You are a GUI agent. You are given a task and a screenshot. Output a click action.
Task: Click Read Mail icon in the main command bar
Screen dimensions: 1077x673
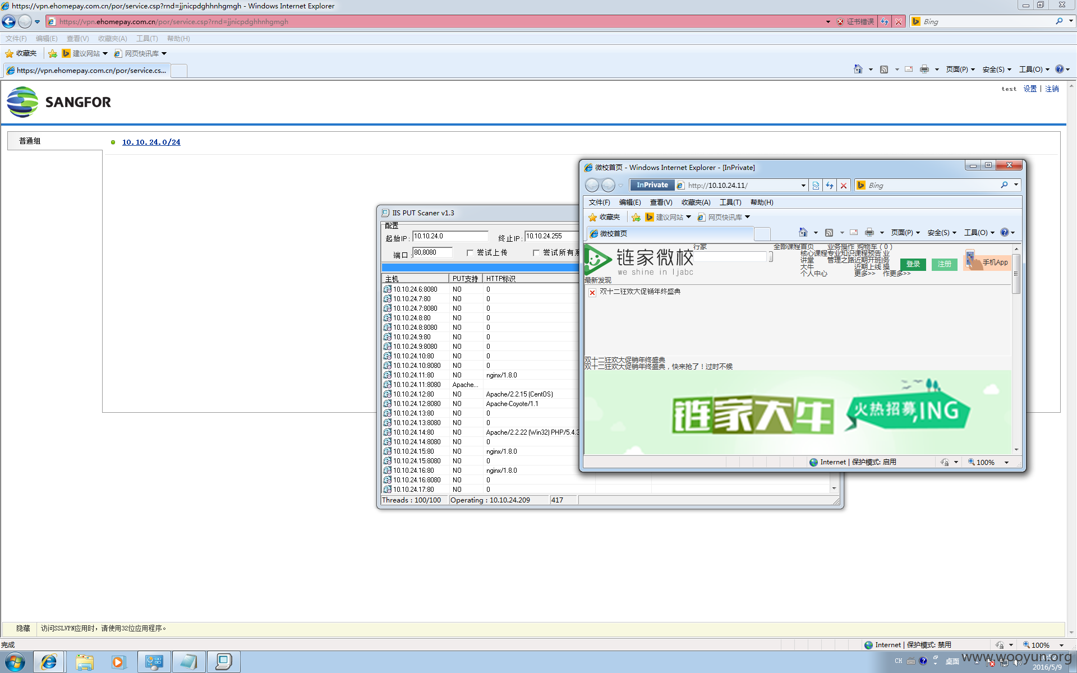[909, 69]
